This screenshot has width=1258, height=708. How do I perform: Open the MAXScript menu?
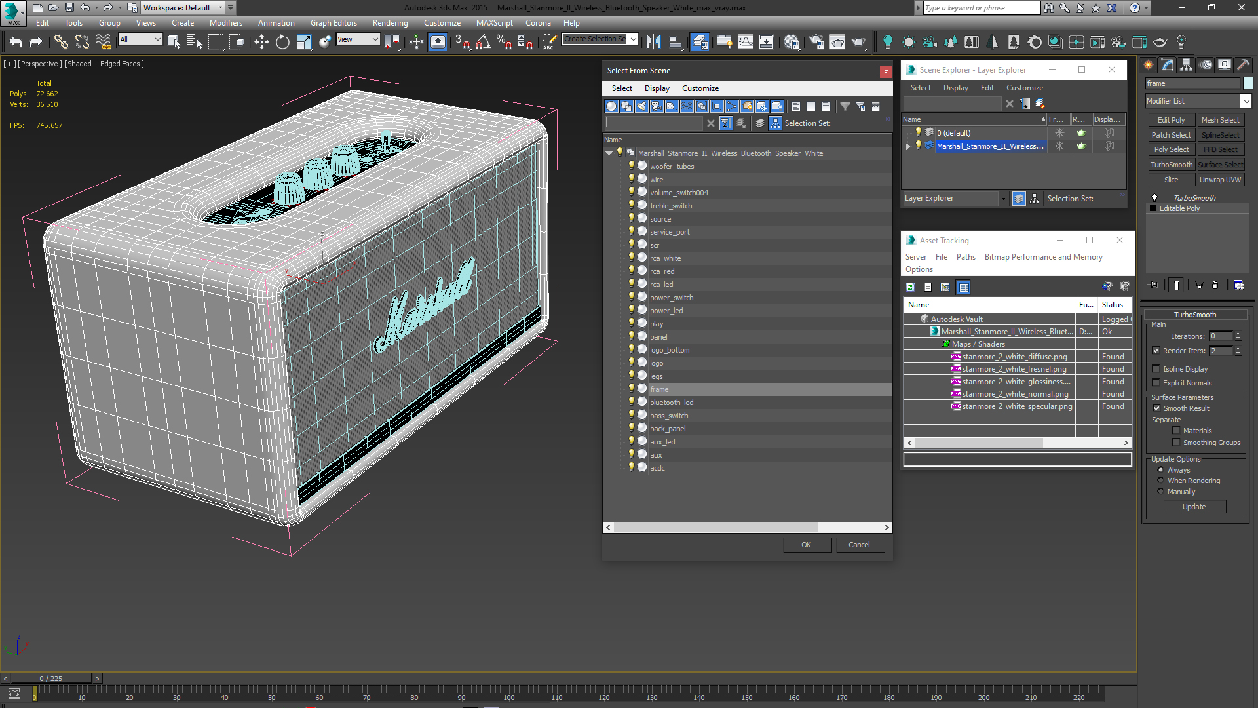tap(495, 23)
